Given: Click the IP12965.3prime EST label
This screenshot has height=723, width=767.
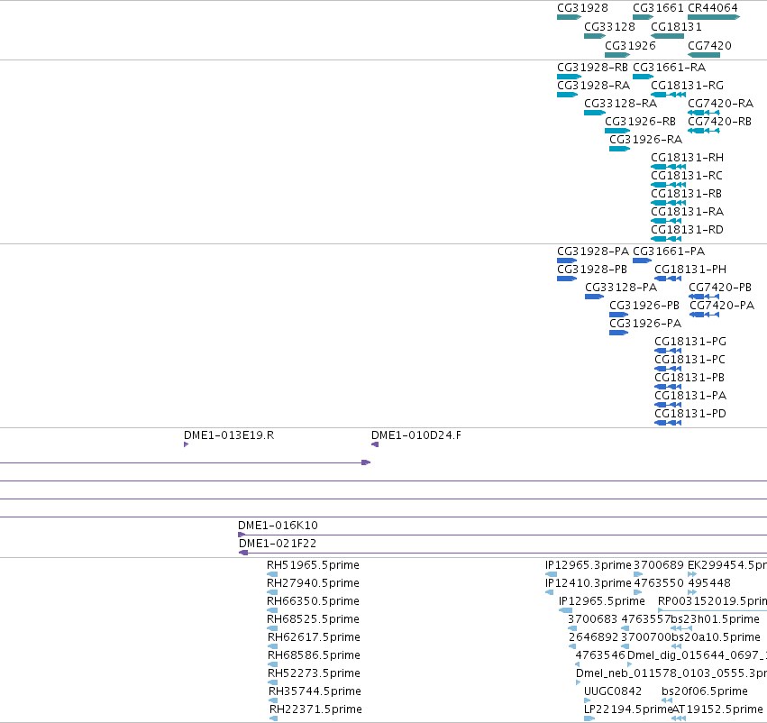Looking at the screenshot, I should point(589,565).
